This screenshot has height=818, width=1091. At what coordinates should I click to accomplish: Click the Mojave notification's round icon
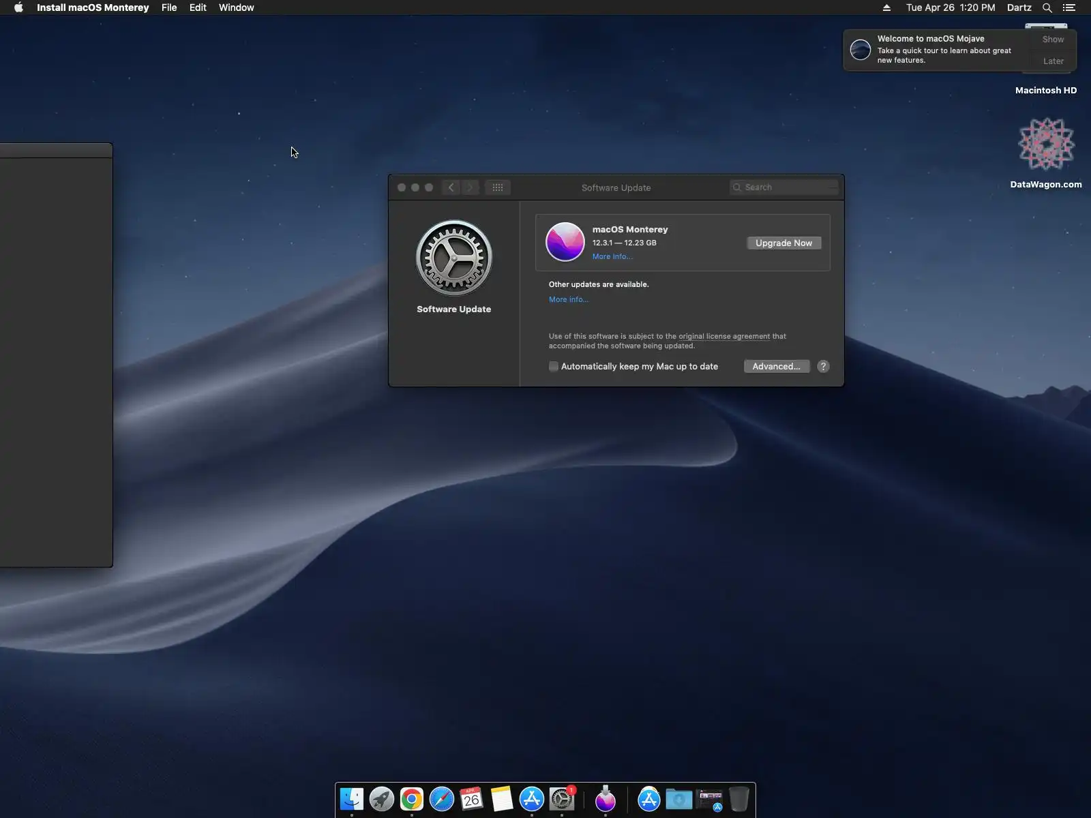(x=861, y=50)
